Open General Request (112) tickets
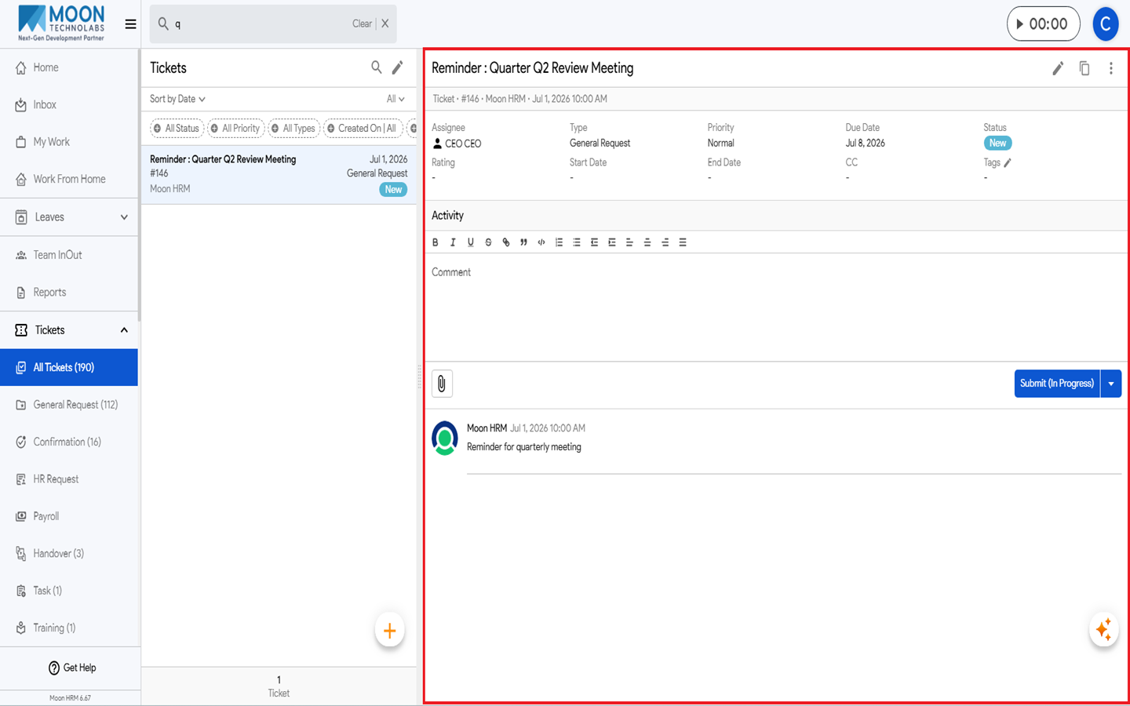 coord(69,405)
